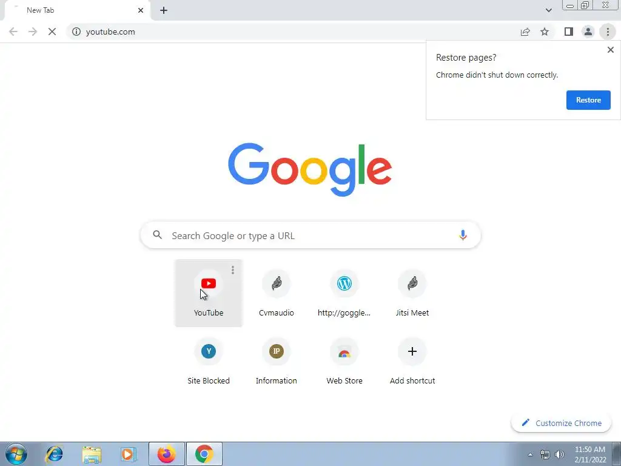Click Show desktop strip at taskbar end
This screenshot has height=466, width=621.
click(617, 454)
